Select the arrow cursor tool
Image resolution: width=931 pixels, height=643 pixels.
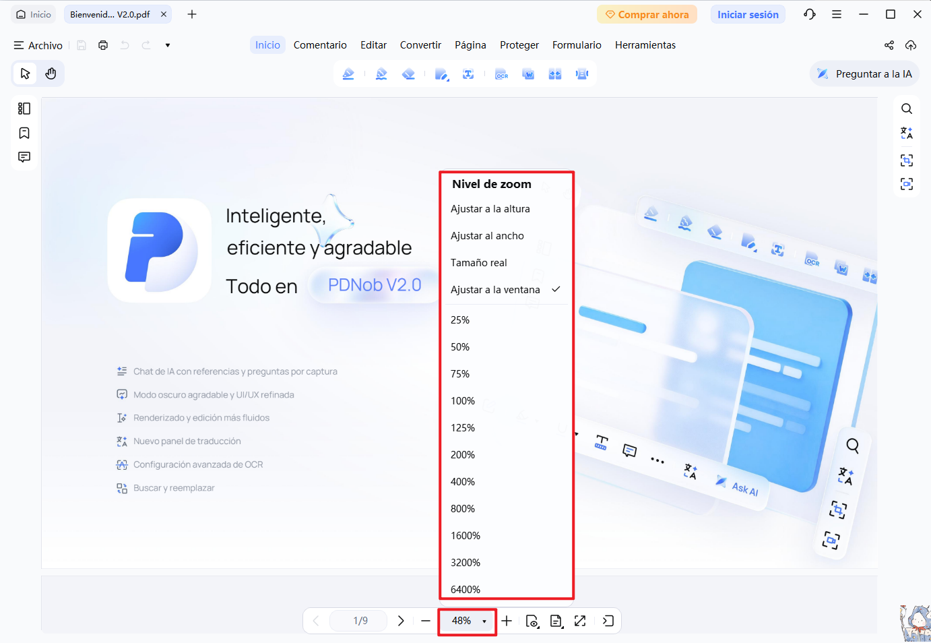pyautogui.click(x=25, y=73)
